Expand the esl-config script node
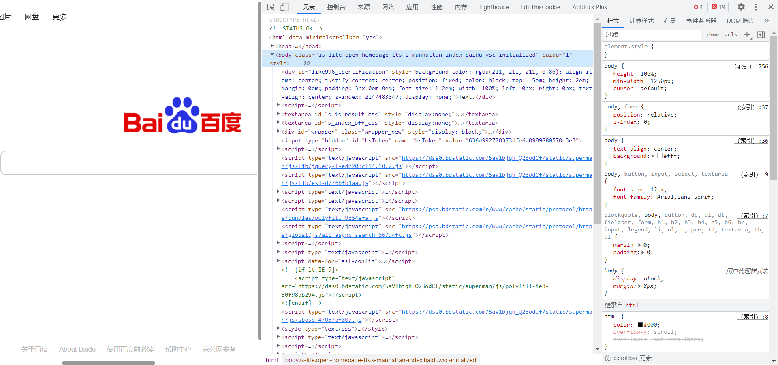The width and height of the screenshot is (778, 365). click(x=278, y=261)
